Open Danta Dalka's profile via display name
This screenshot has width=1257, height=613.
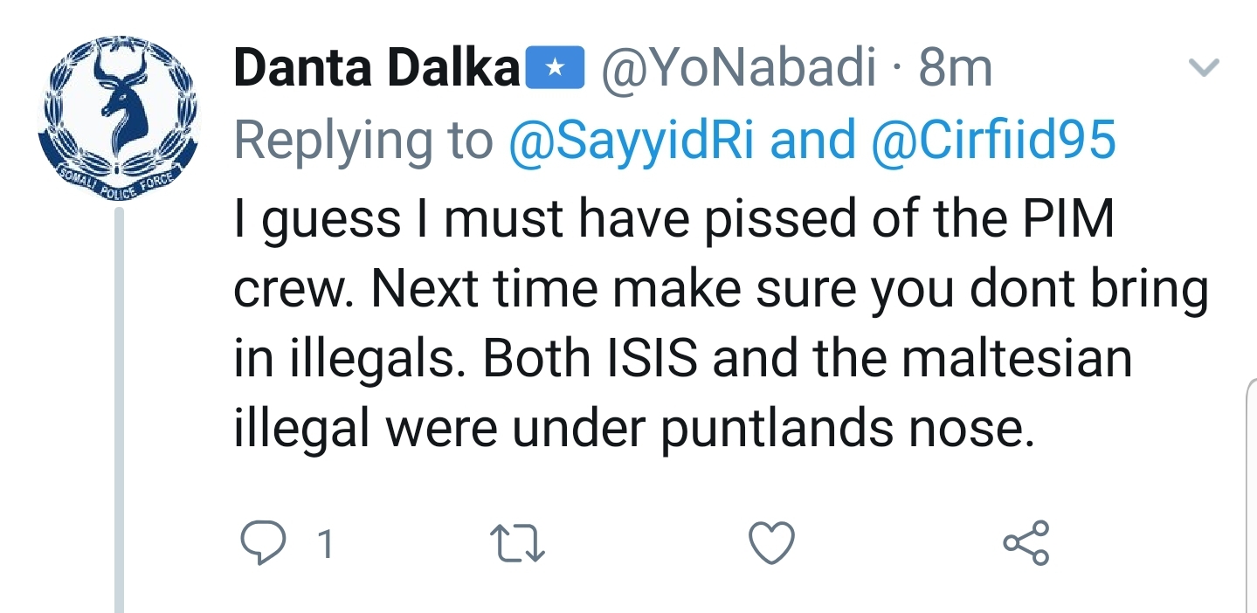pos(377,69)
